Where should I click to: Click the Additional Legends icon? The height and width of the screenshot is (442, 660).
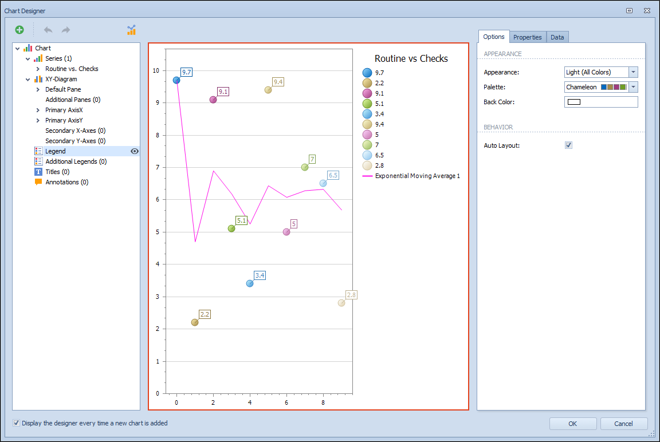pyautogui.click(x=38, y=161)
